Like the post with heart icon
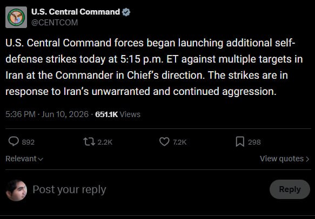 coord(164,141)
